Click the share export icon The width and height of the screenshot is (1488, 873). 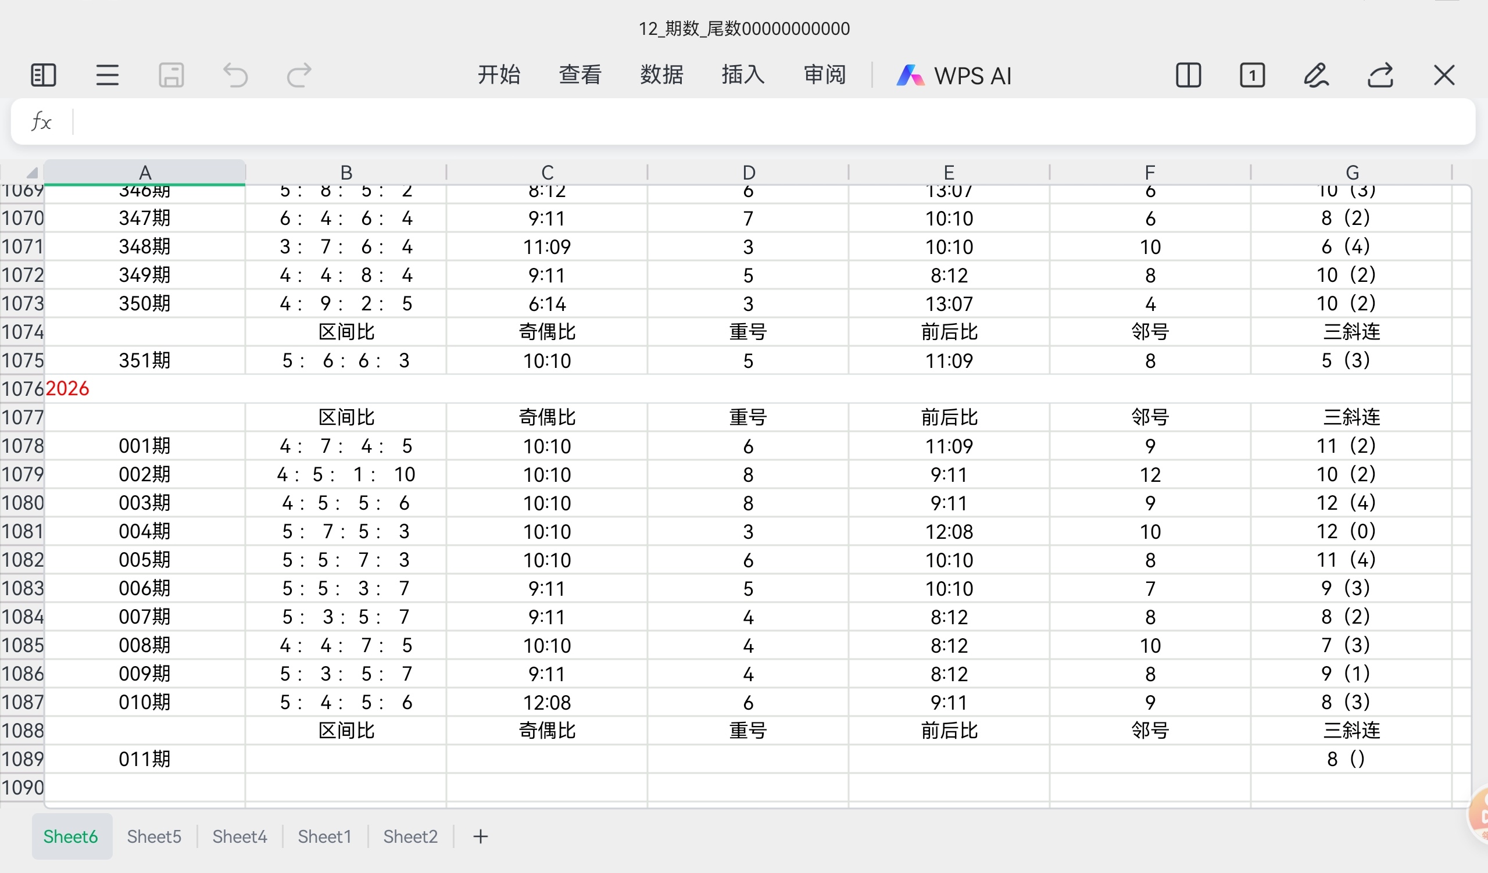1380,76
